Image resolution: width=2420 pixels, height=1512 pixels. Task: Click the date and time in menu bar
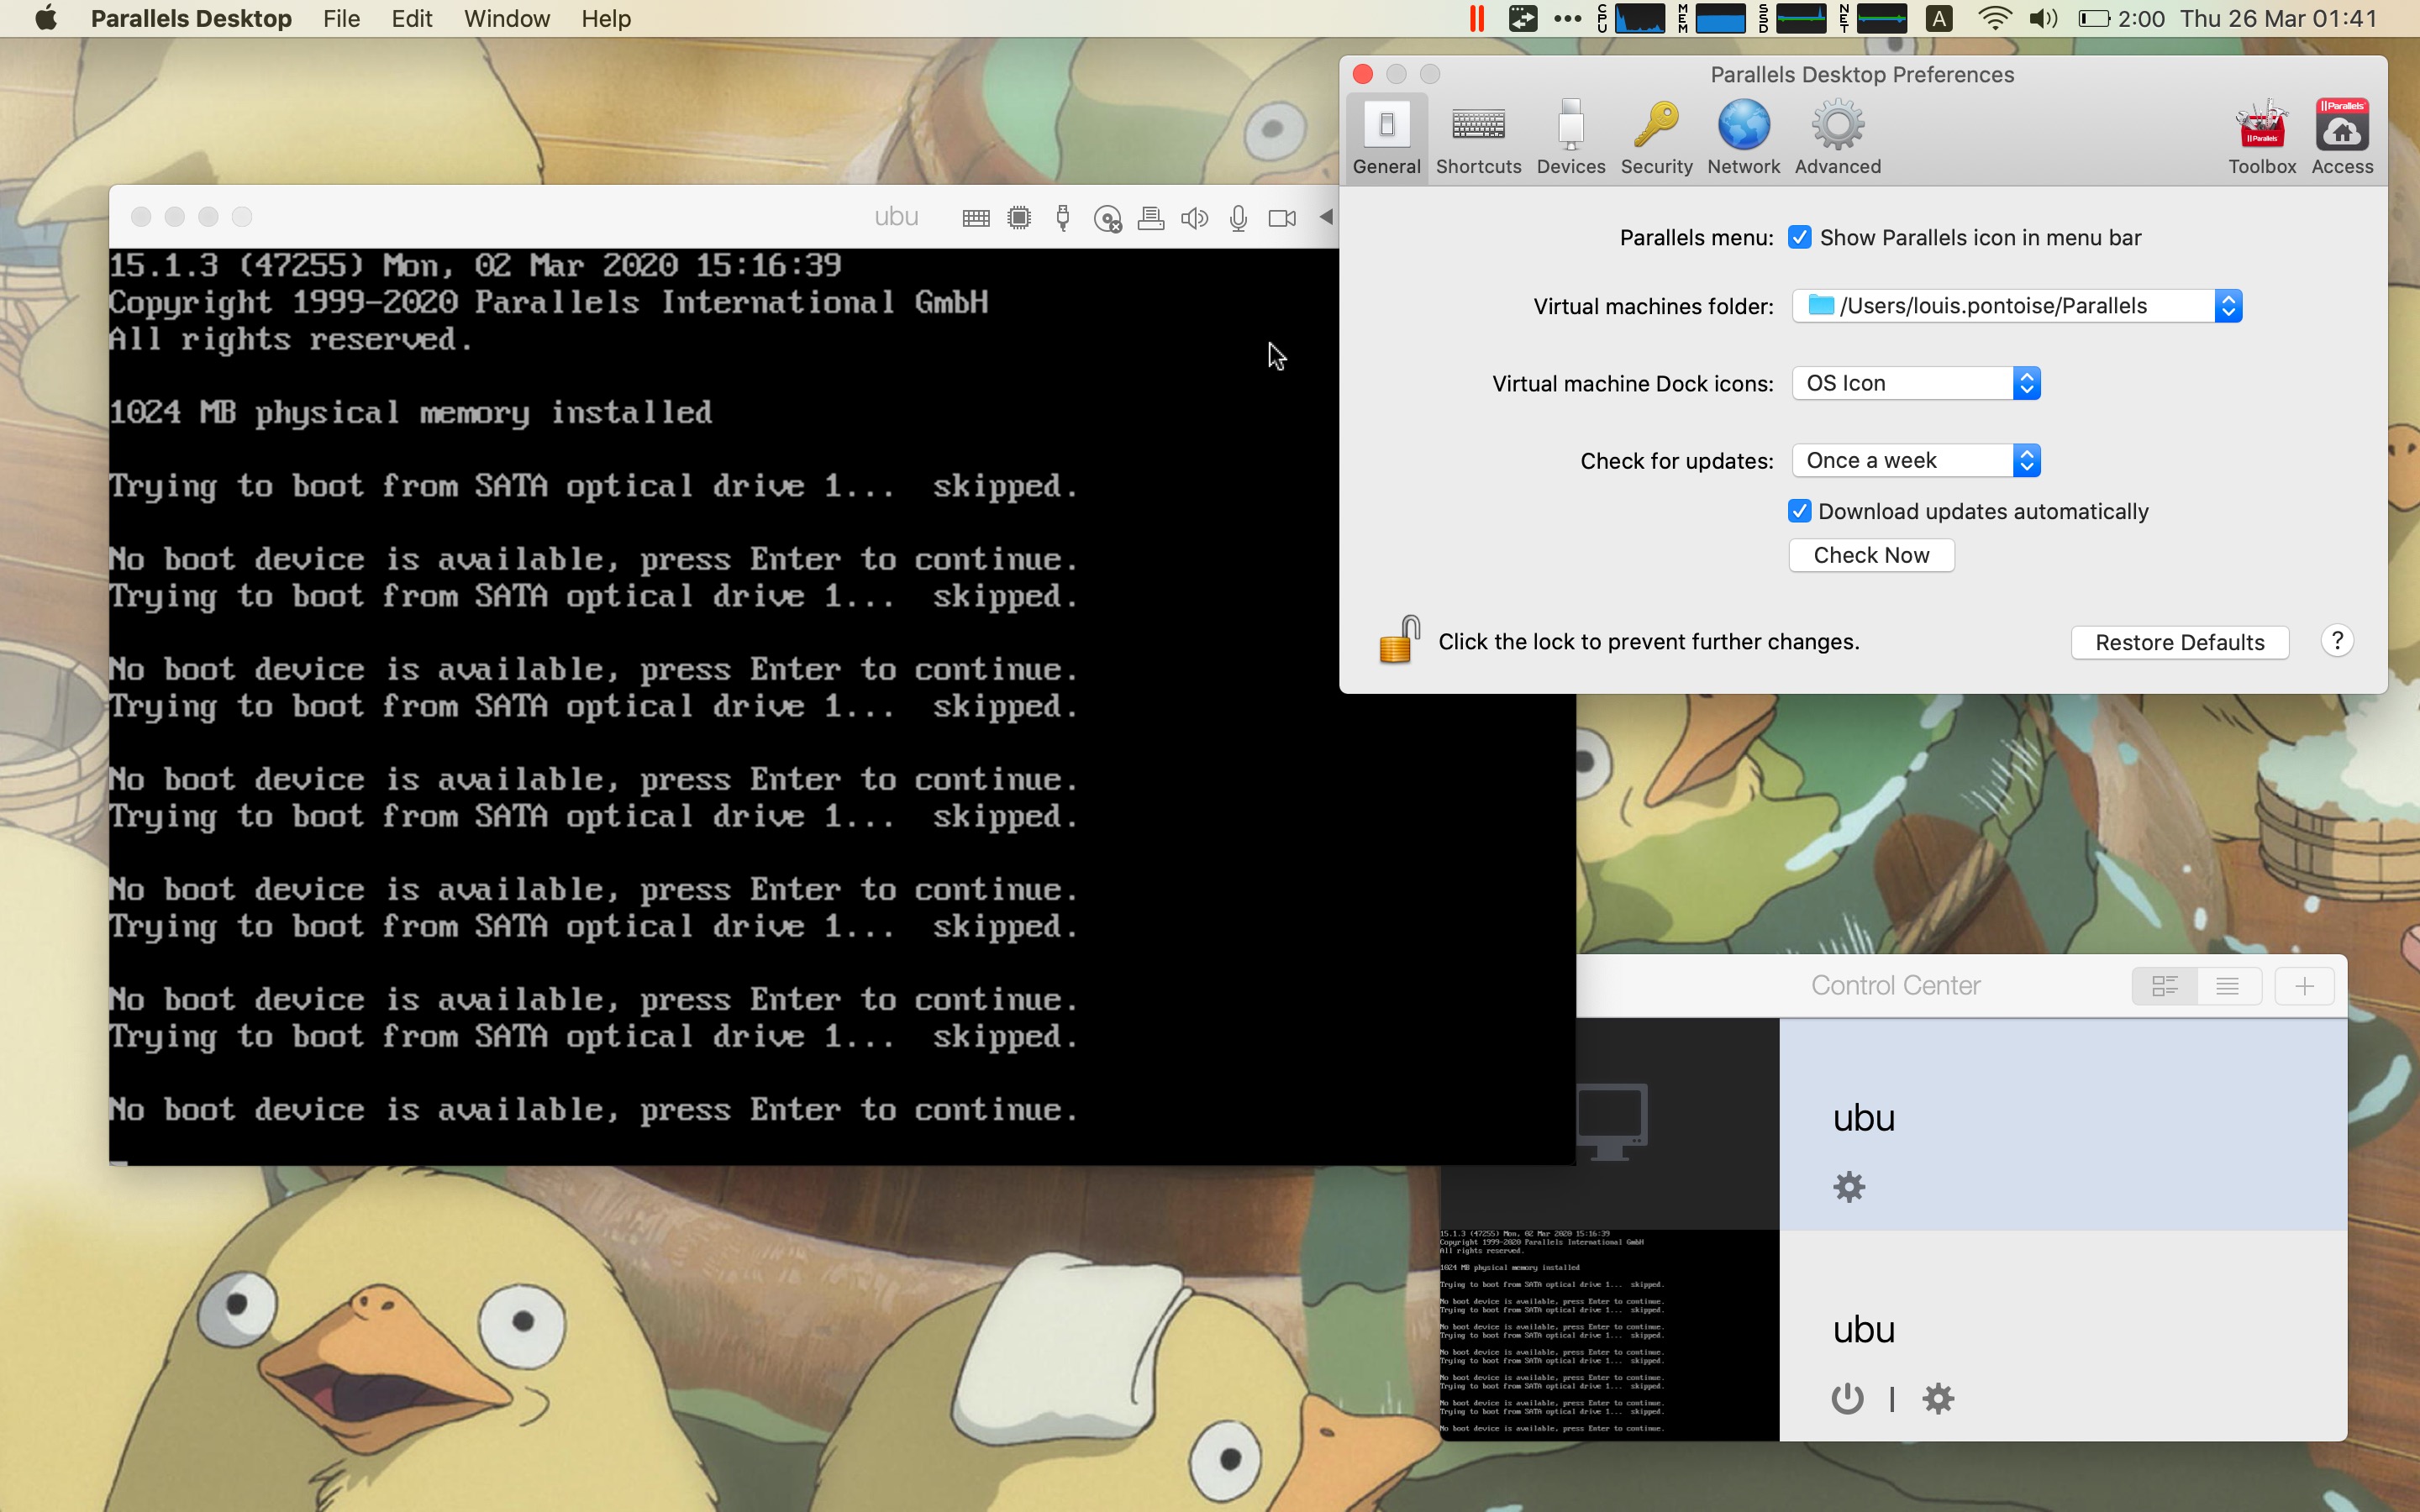[x=2278, y=19]
